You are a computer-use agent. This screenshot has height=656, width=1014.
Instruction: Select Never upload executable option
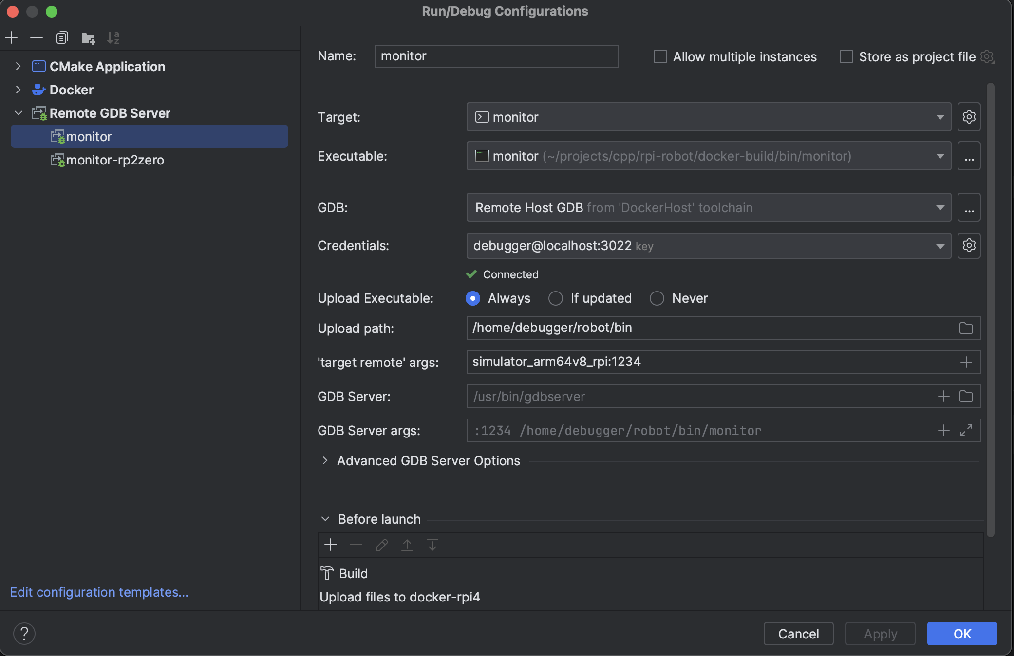tap(657, 298)
